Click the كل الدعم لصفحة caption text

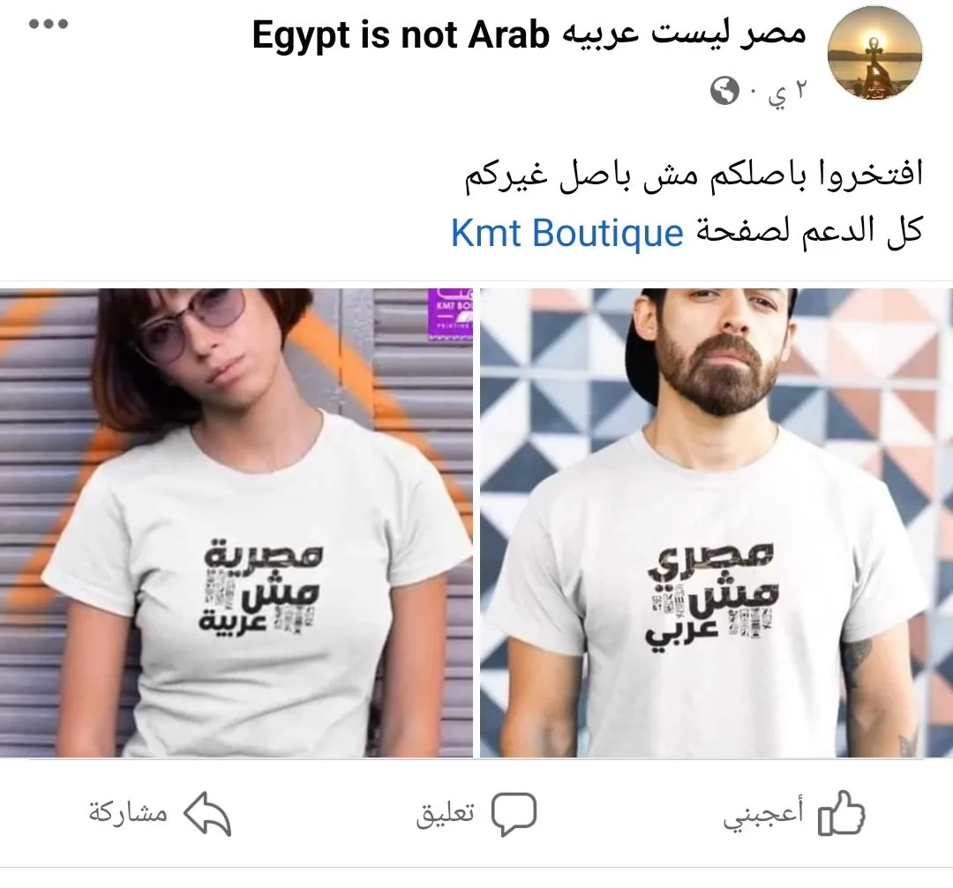(809, 233)
